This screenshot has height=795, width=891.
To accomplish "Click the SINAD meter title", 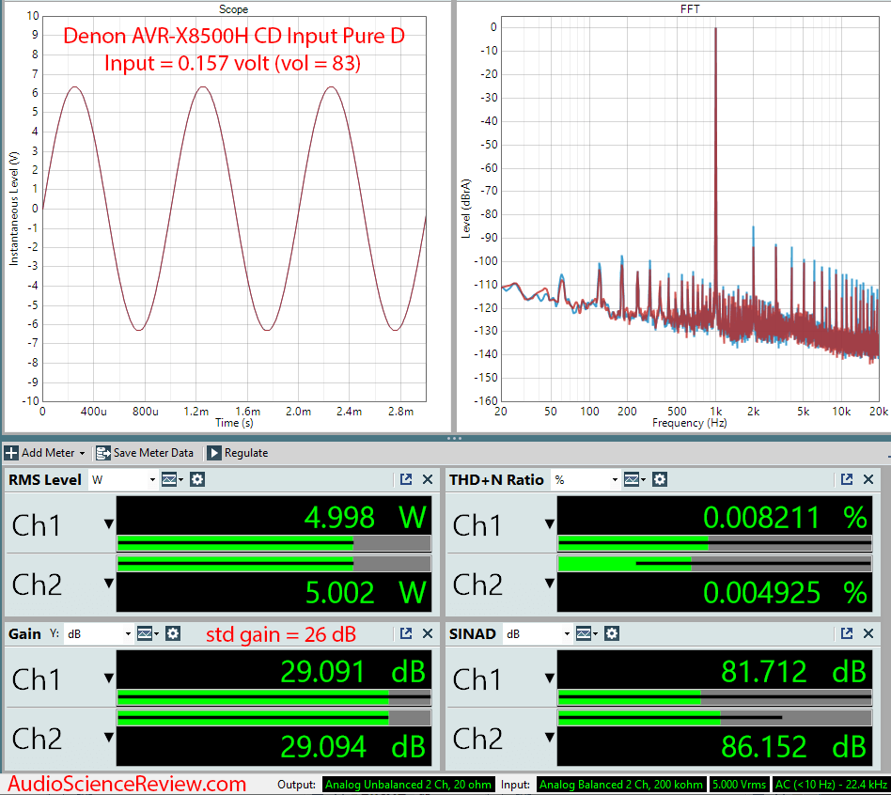I will (x=472, y=633).
